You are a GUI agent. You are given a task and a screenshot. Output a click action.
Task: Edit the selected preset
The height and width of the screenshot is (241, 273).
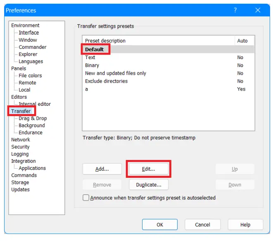click(149, 169)
